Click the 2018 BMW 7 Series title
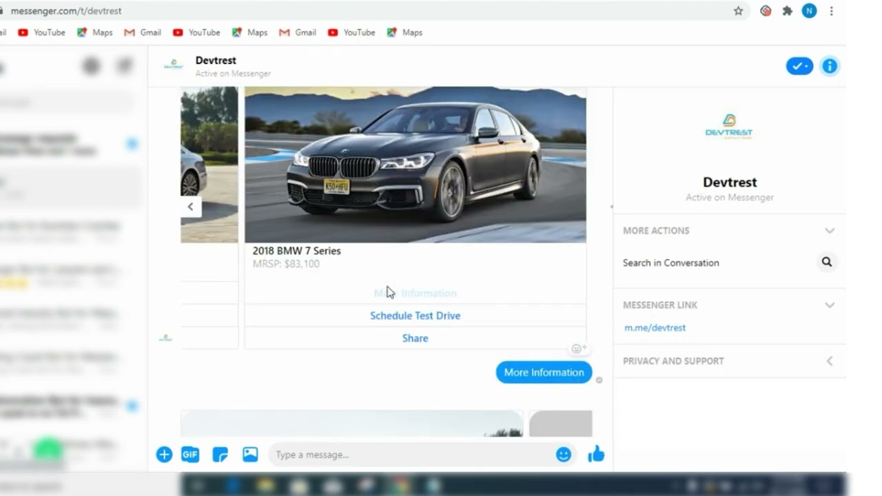The height and width of the screenshot is (496, 882). coord(297,251)
